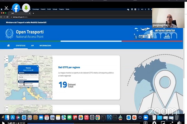The image size is (187, 124).
Task: Open a new browser tab with plus icon
Action: 33,13
